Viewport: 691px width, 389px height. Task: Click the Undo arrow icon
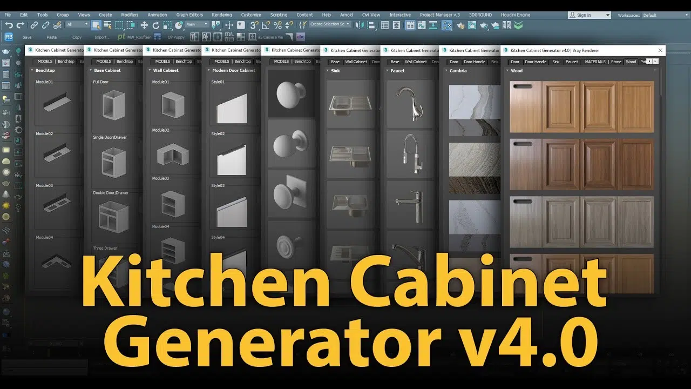9,25
